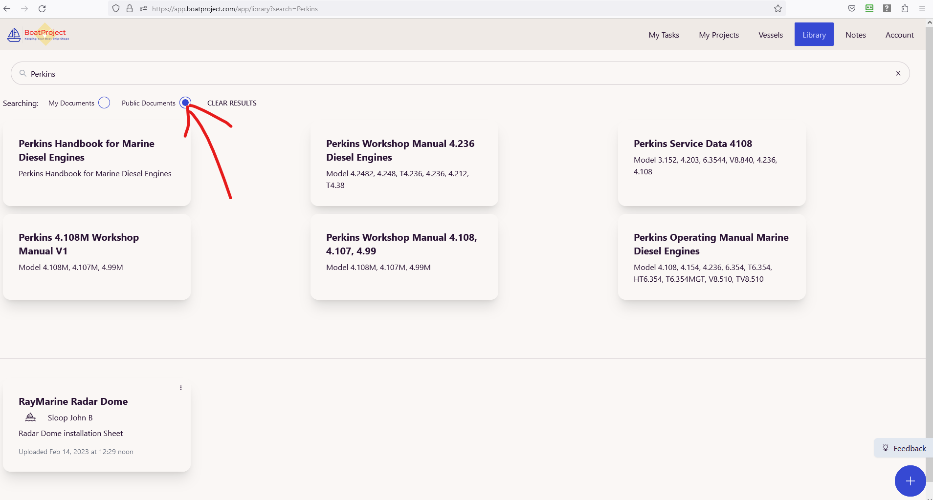The image size is (933, 500).
Task: Open RayMarine Radar Dome options menu
Action: coord(181,388)
